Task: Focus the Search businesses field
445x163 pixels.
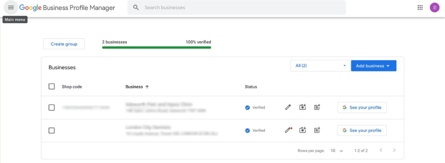Action: (x=237, y=8)
